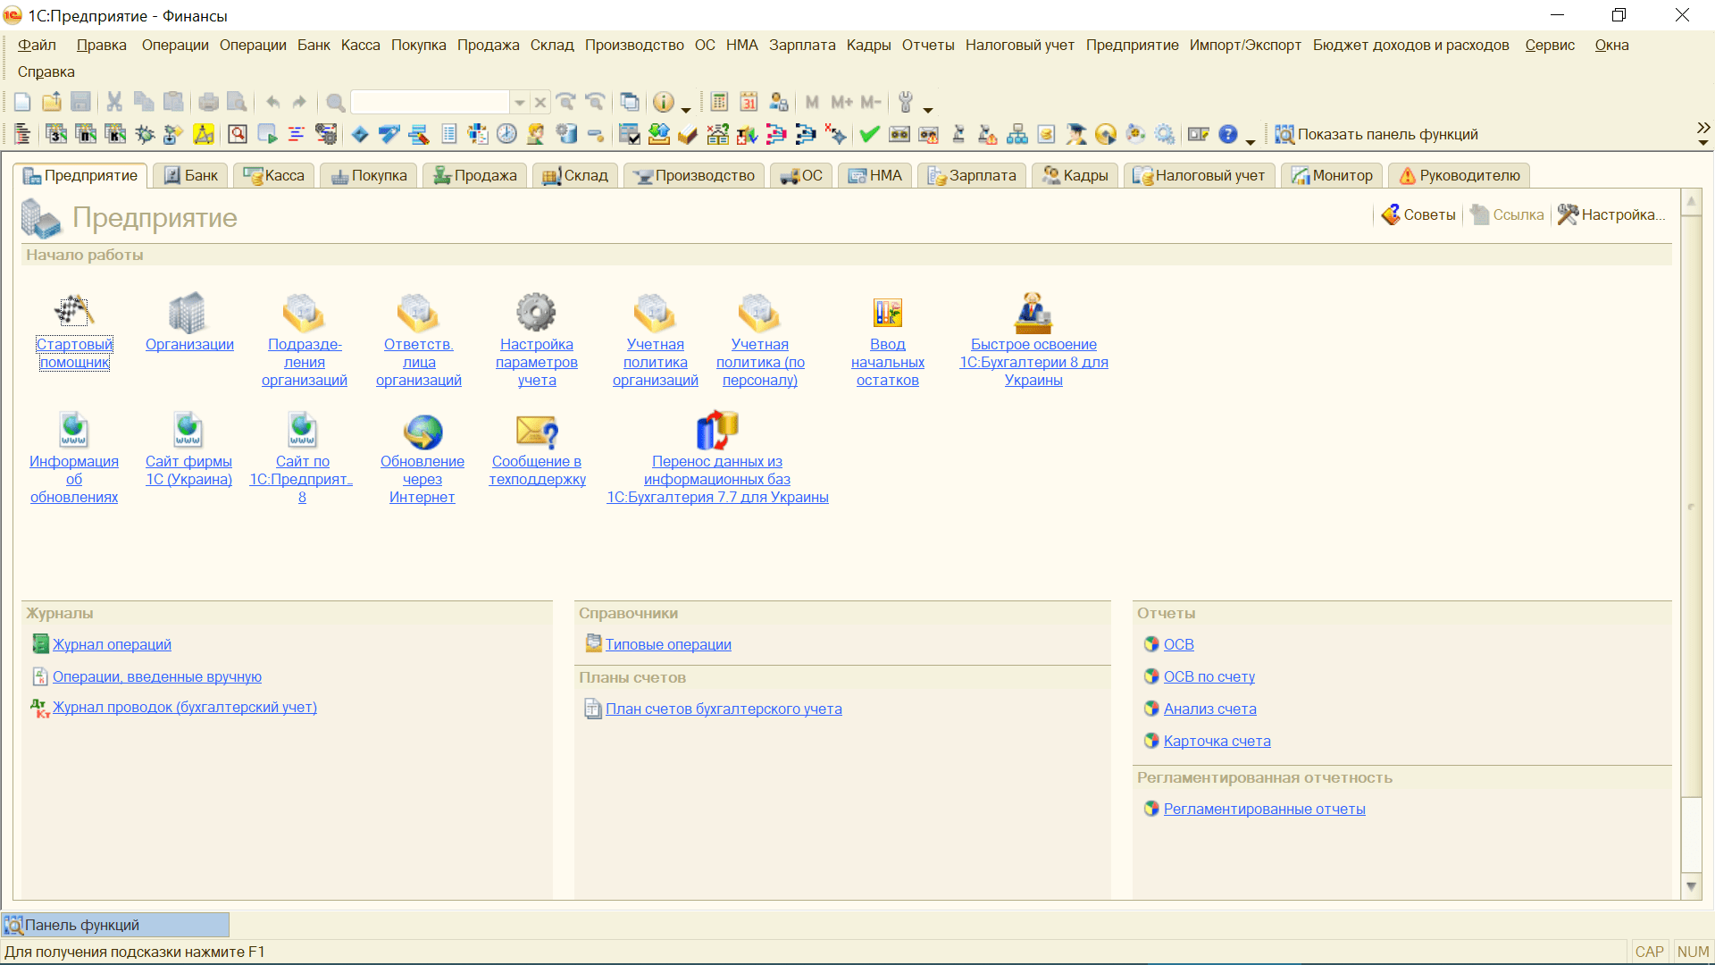
Task: Click the scissors Cut icon
Action: coord(114,102)
